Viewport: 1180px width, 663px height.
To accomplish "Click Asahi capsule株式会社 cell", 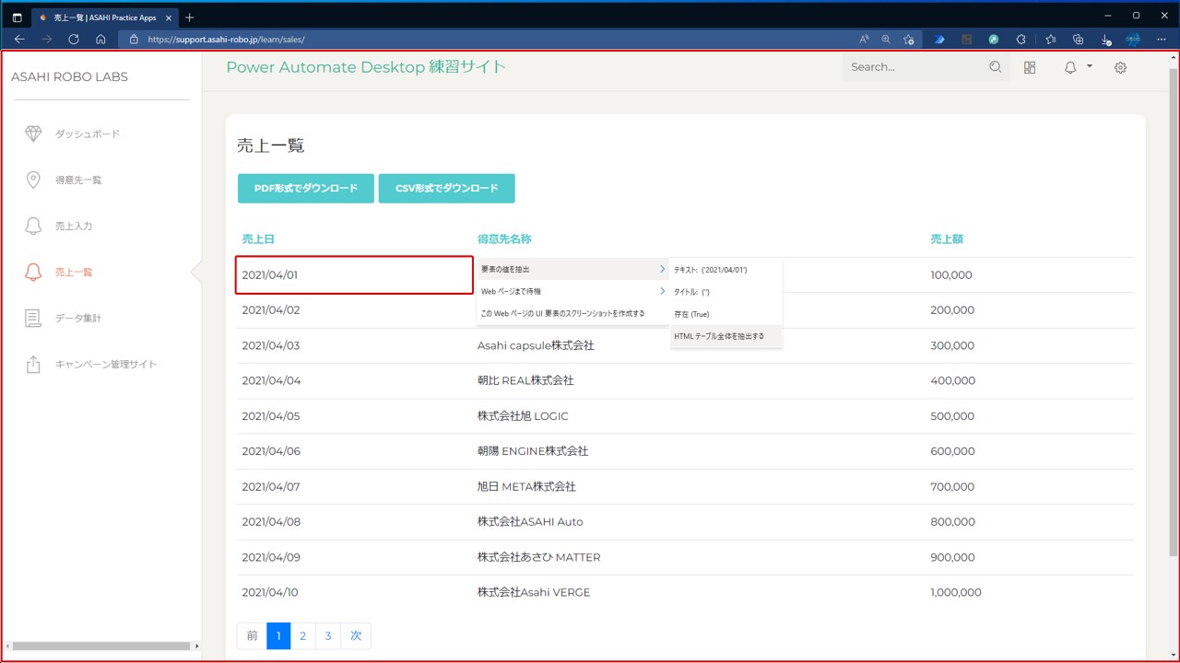I will 536,345.
